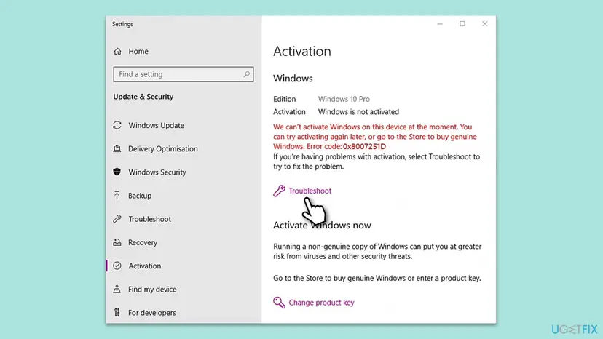Click the 'Edition' label

point(285,99)
